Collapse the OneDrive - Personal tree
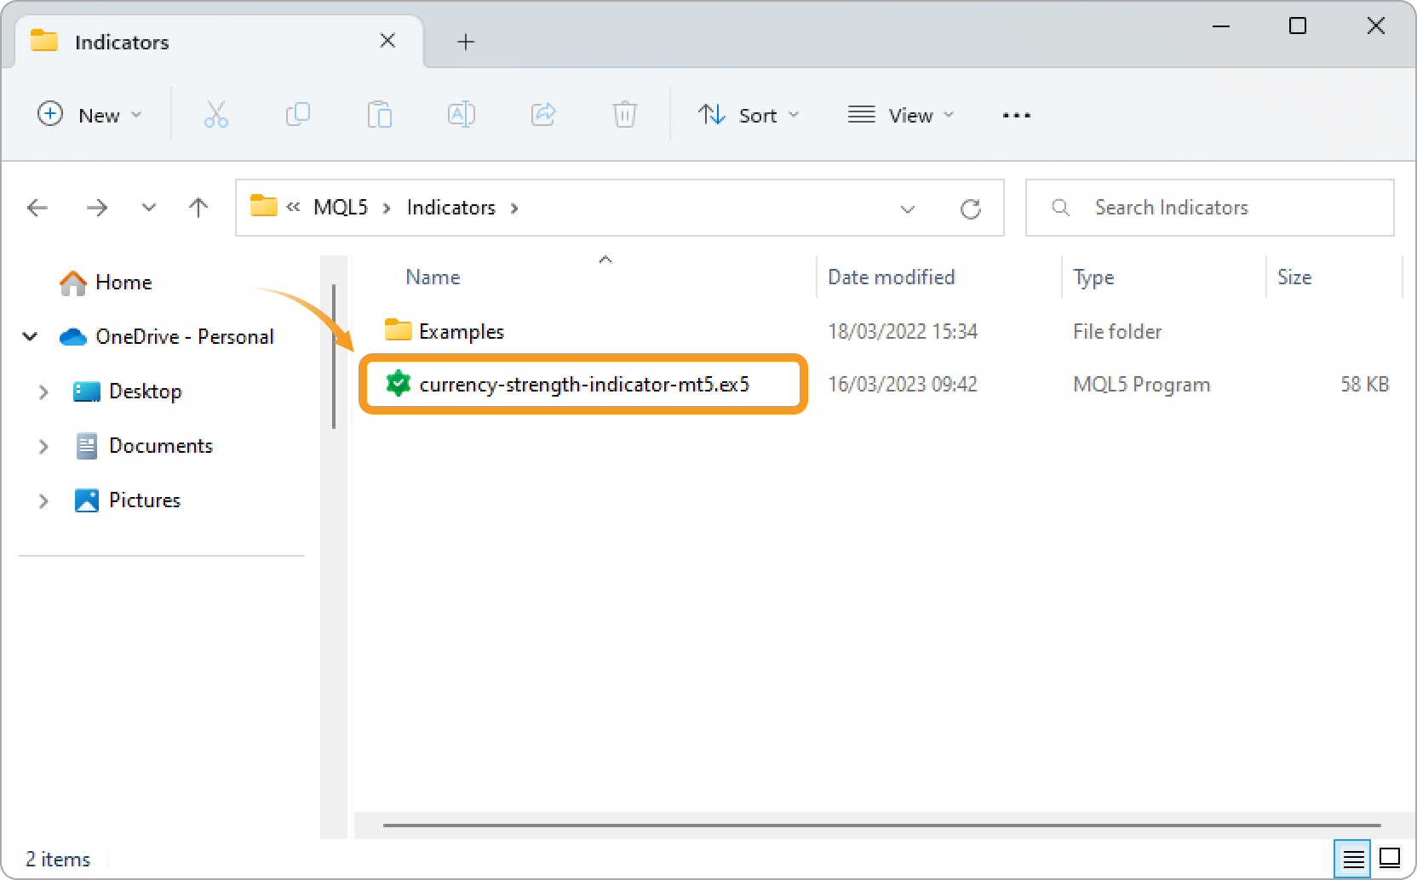The image size is (1417, 880). [31, 337]
